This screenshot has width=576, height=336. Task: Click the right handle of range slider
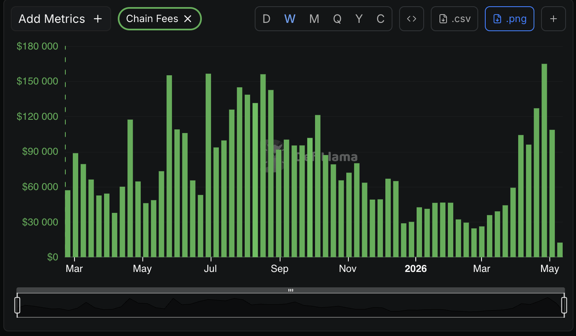coord(564,305)
